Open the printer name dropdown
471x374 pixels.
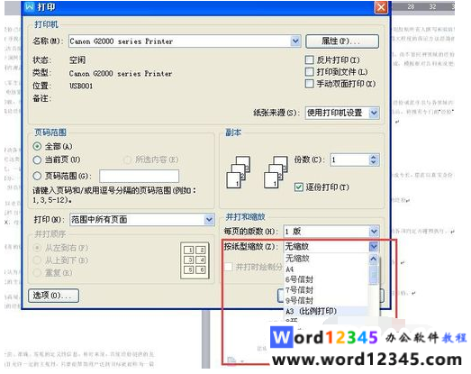295,41
